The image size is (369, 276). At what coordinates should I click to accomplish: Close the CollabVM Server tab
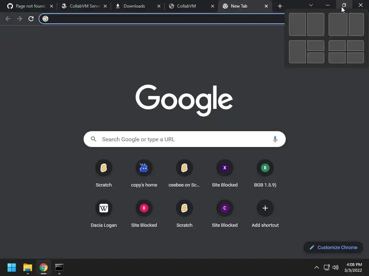click(x=105, y=6)
